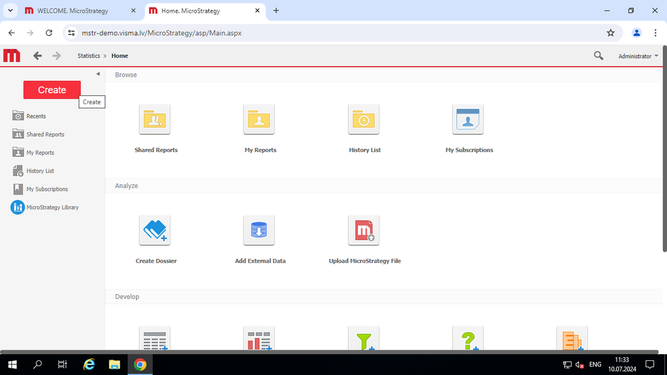Open the Administrator account dropdown

pyautogui.click(x=638, y=56)
